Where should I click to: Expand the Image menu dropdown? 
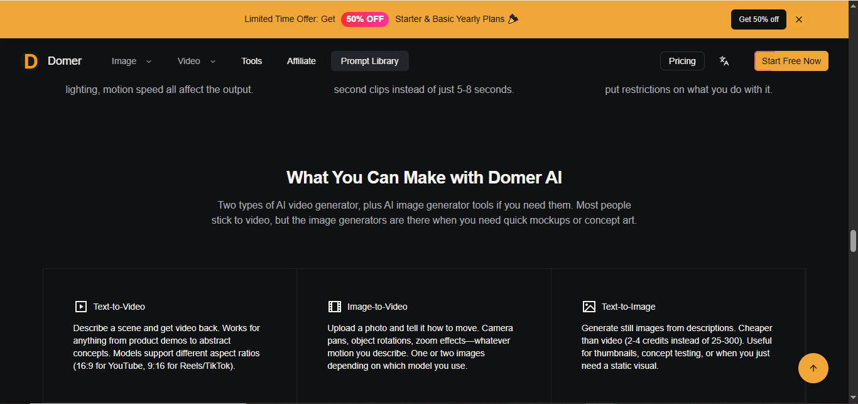point(131,61)
